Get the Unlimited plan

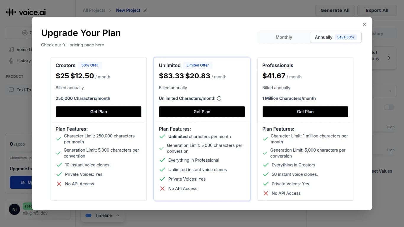point(202,112)
